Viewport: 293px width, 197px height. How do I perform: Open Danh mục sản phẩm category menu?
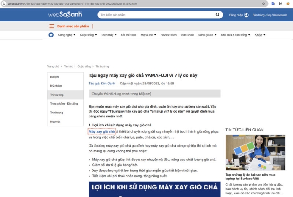(x=73, y=26)
